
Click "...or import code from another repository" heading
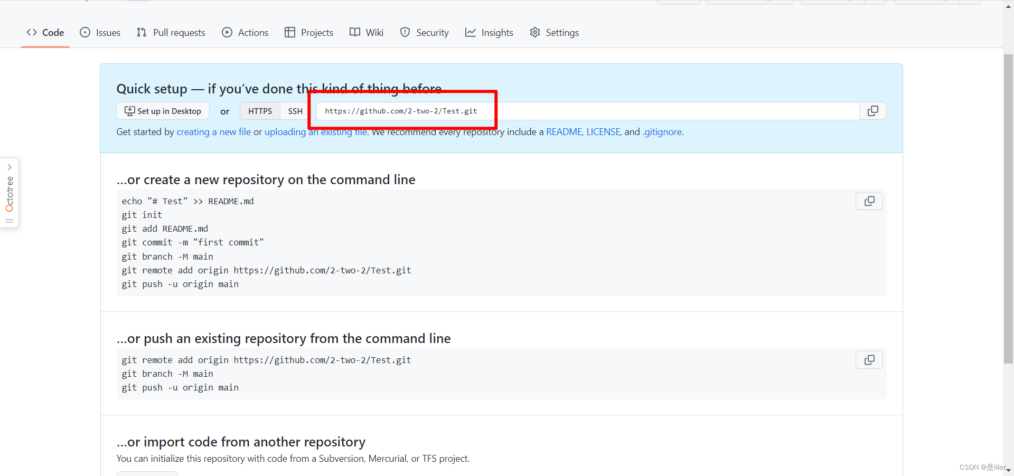[241, 442]
